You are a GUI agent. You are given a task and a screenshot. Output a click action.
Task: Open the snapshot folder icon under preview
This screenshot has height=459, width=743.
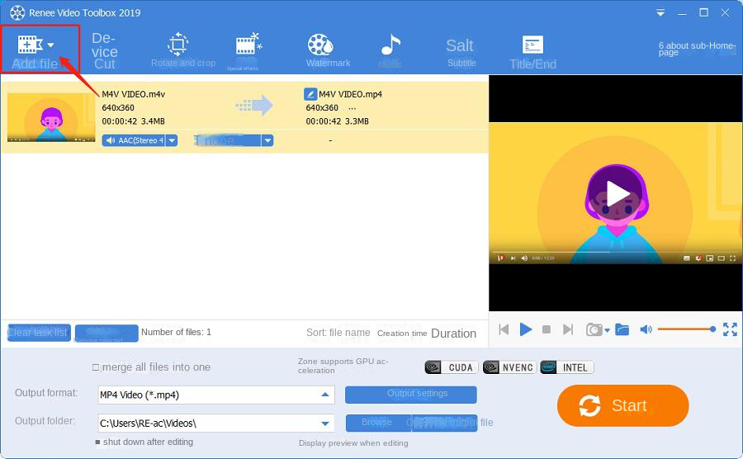click(x=622, y=329)
